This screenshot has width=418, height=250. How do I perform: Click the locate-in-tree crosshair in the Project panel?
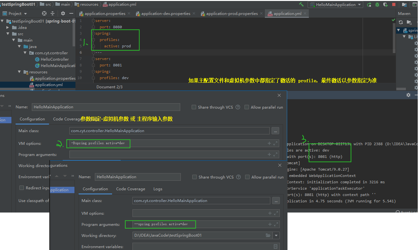point(44,13)
